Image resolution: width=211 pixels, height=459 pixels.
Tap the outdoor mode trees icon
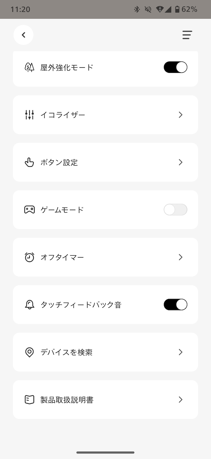pyautogui.click(x=29, y=67)
